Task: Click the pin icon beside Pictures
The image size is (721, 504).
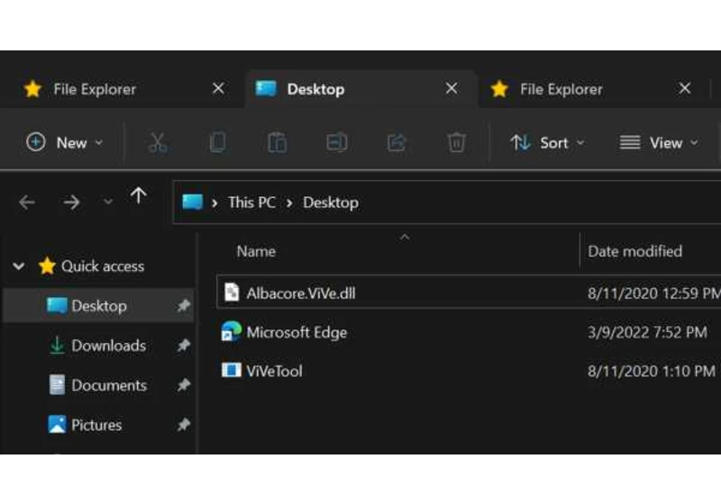Action: [x=184, y=425]
